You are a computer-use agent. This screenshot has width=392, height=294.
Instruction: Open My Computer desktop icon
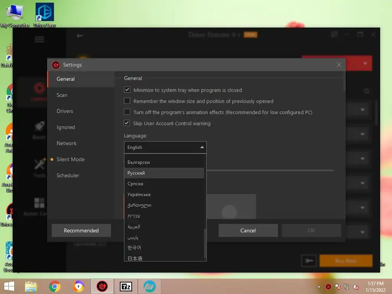[x=15, y=15]
